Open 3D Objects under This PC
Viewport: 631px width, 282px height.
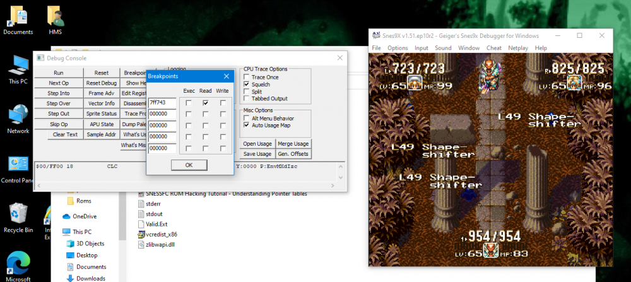[x=90, y=244]
